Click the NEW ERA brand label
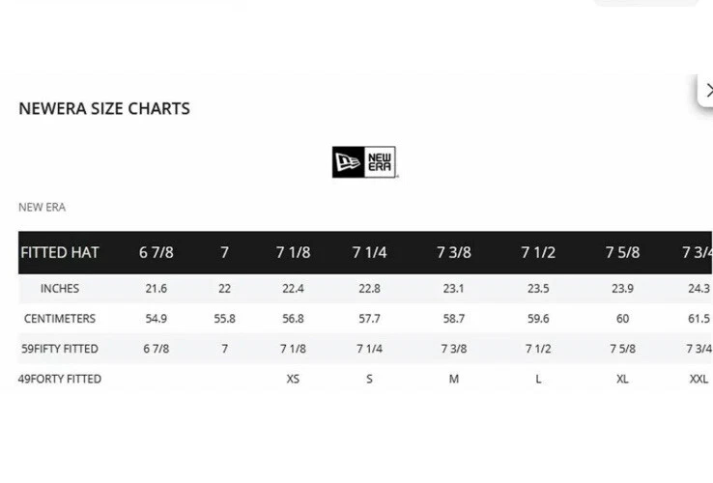Screen dimensions: 713x483 42,208
